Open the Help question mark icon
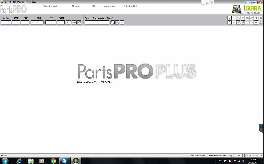Screen dimensions: 264x164 point(229,18)
